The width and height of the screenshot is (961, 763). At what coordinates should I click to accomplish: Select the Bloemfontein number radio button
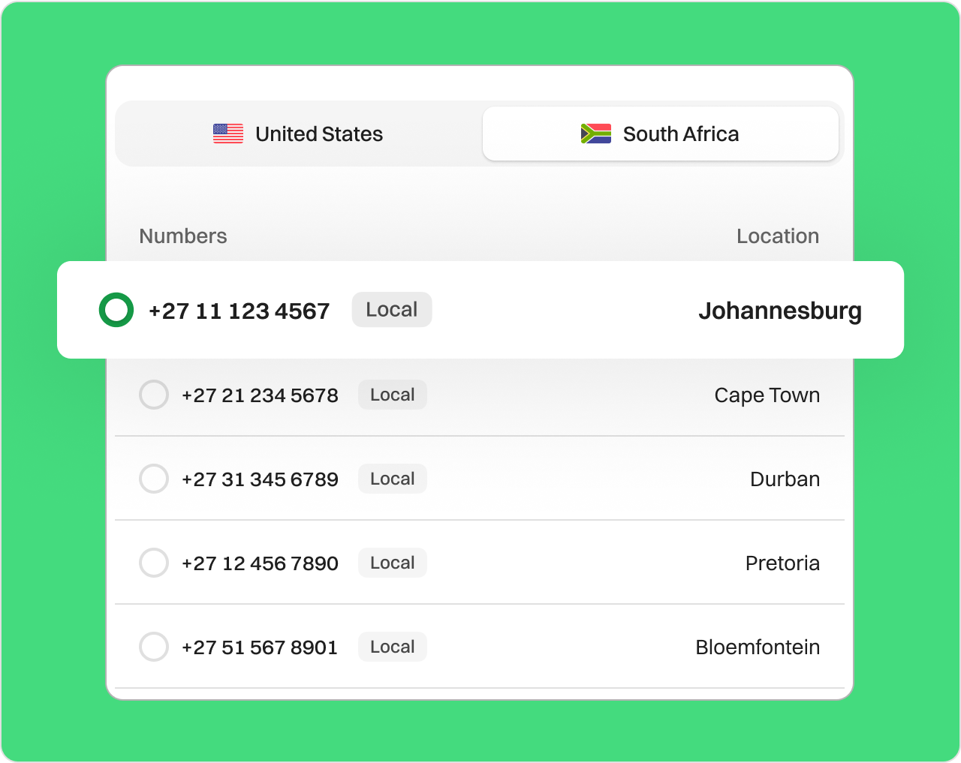click(x=154, y=647)
